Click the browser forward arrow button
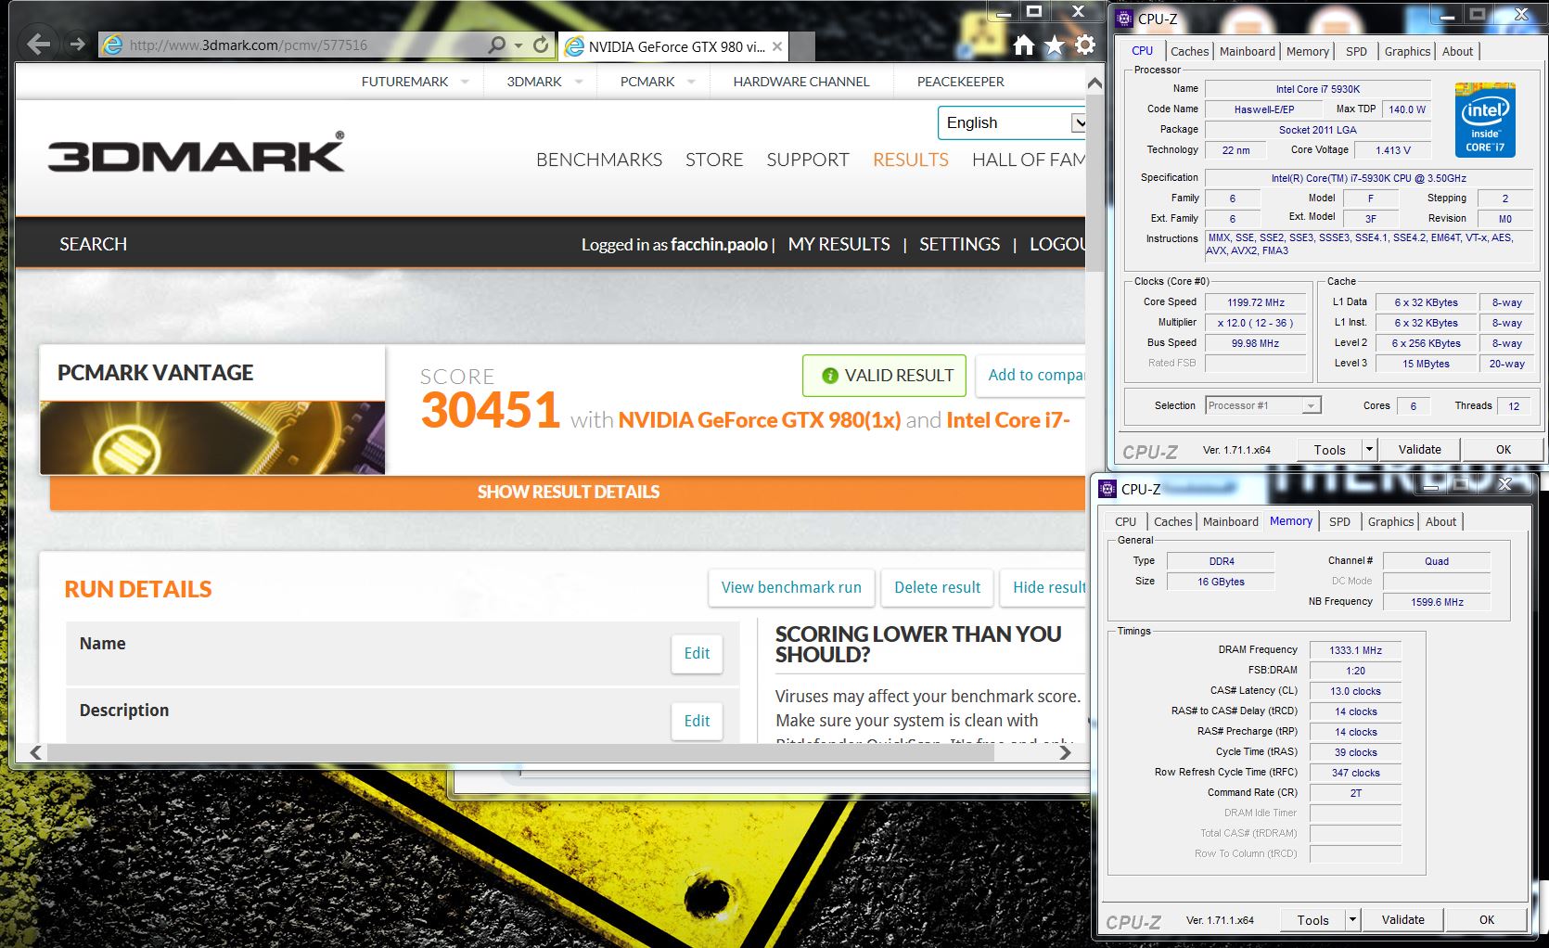Viewport: 1549px width, 948px height. (78, 44)
